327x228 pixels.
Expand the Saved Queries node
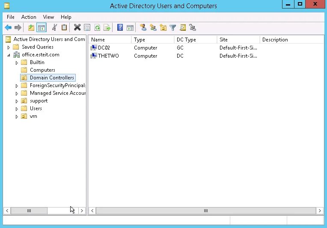click(x=9, y=47)
